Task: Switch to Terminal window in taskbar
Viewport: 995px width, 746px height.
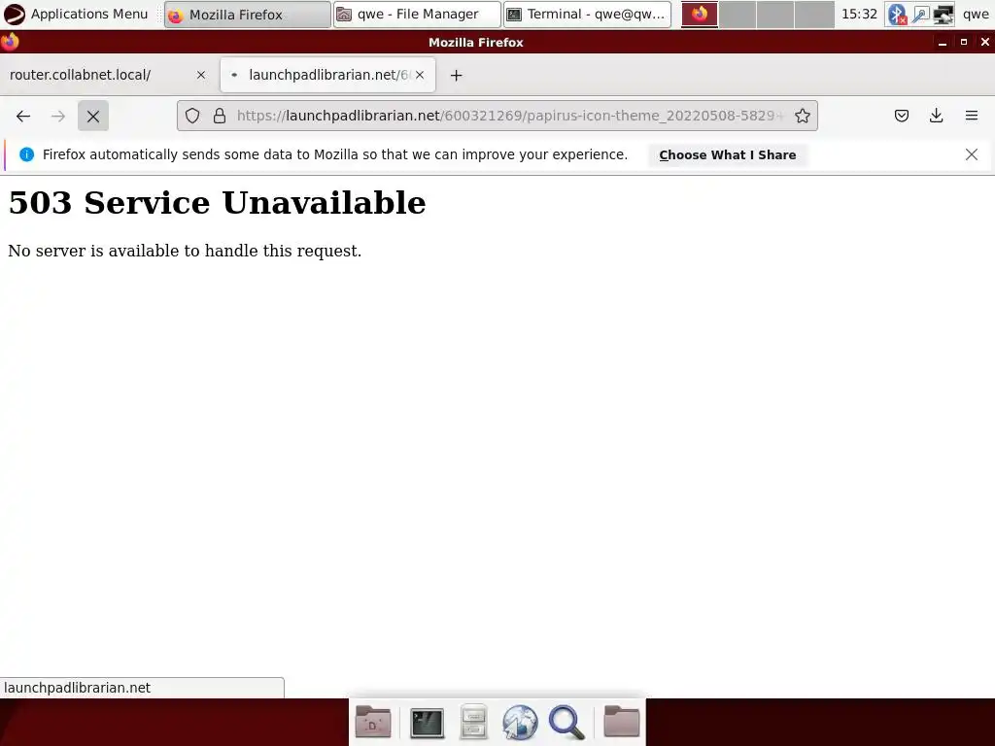Action: click(587, 14)
